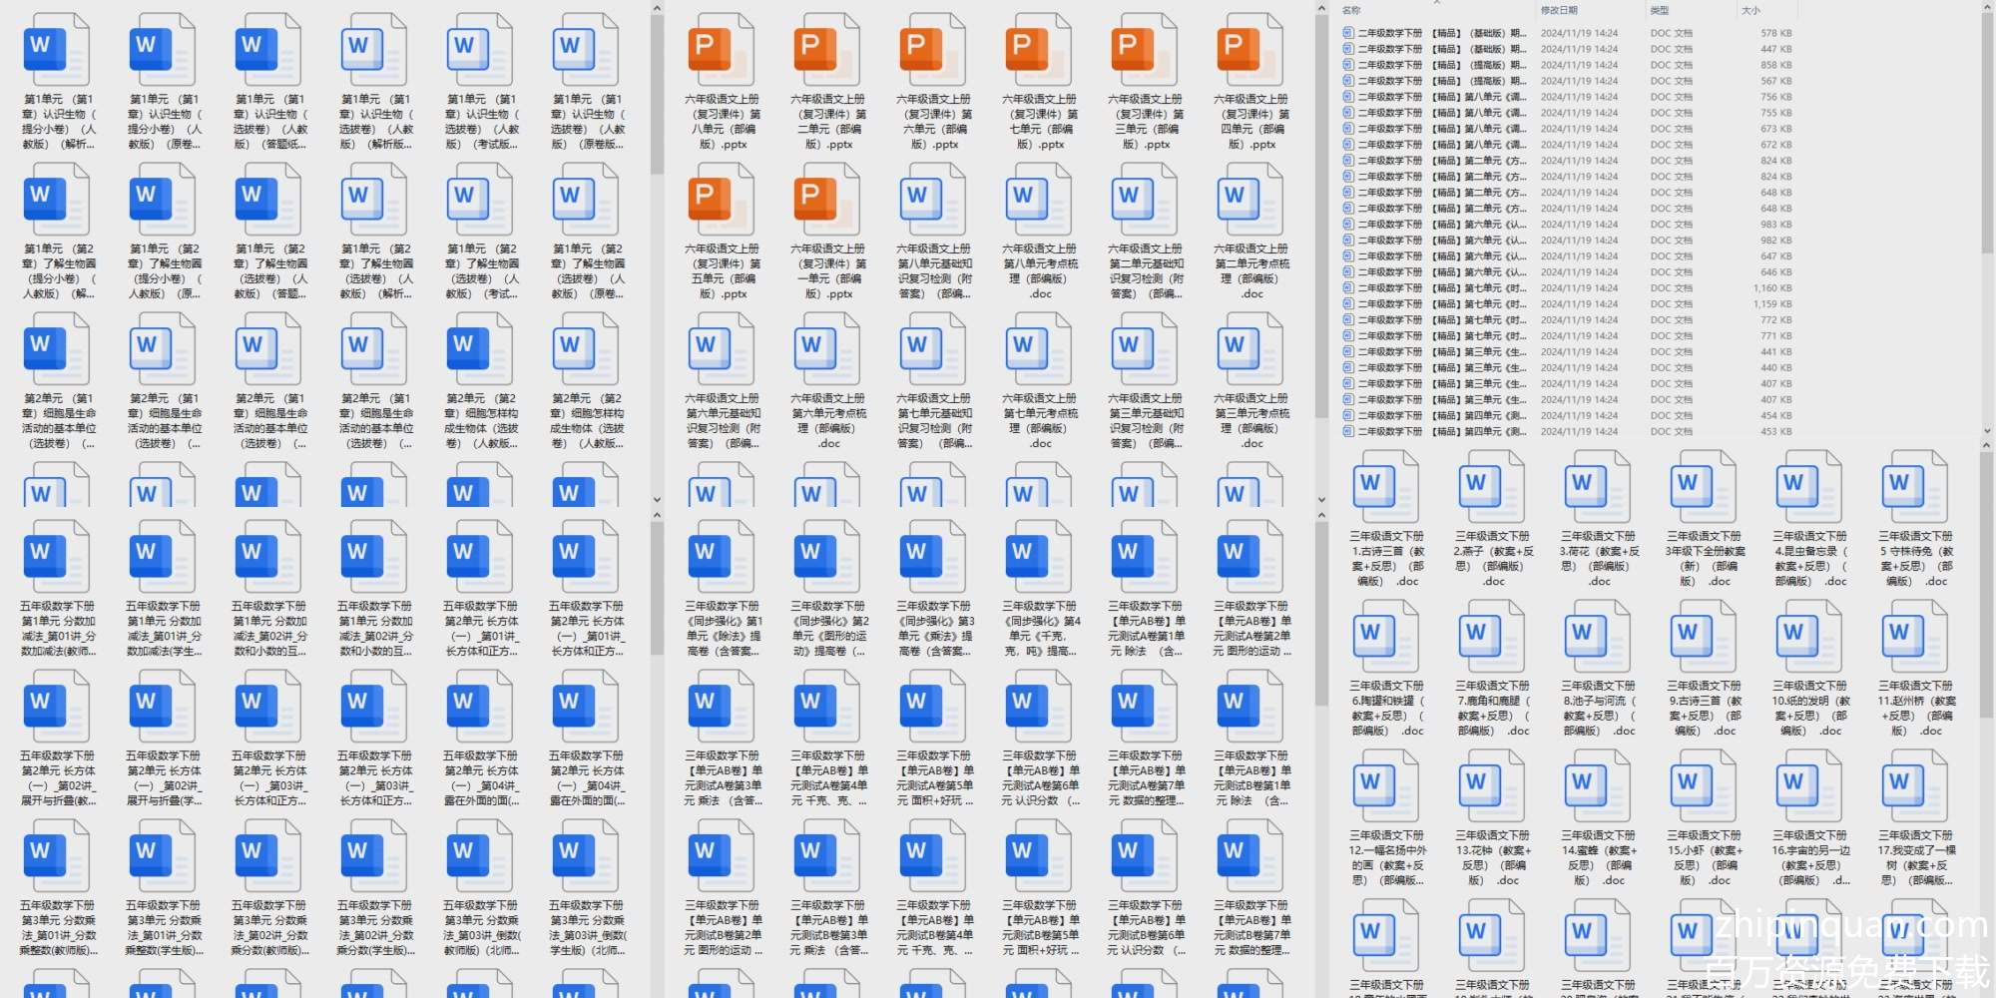Sort files using the 大小 column header
The height and width of the screenshot is (998, 1996).
click(1750, 10)
